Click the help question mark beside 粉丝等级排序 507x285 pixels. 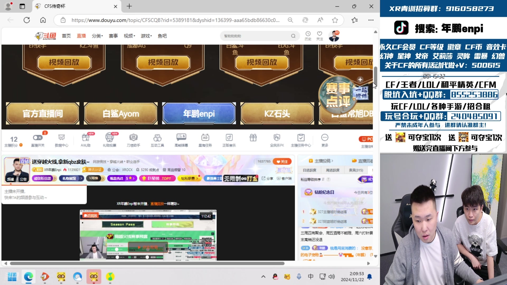(x=328, y=179)
